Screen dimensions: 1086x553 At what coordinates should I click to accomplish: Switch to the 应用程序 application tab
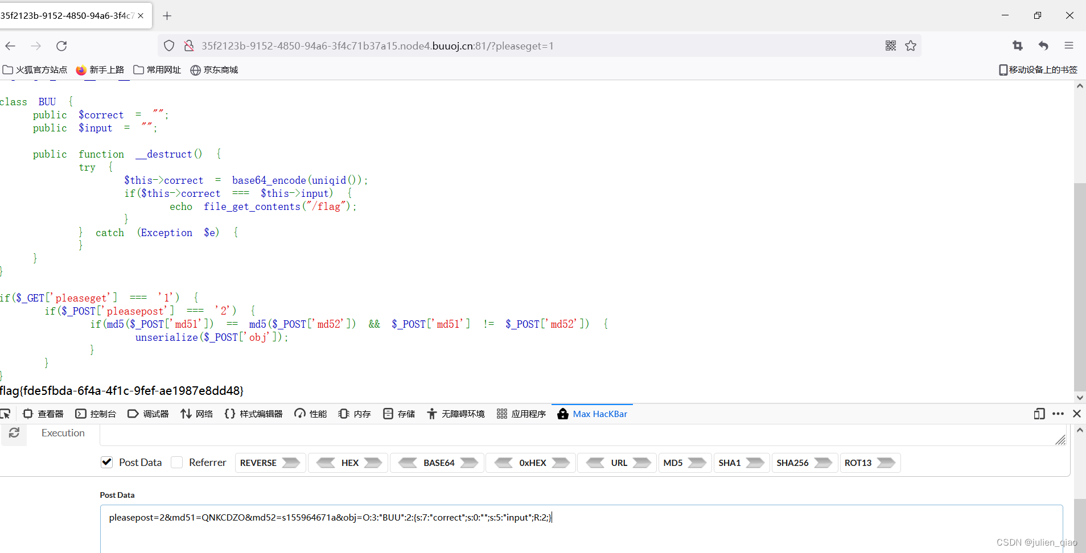[x=521, y=414]
